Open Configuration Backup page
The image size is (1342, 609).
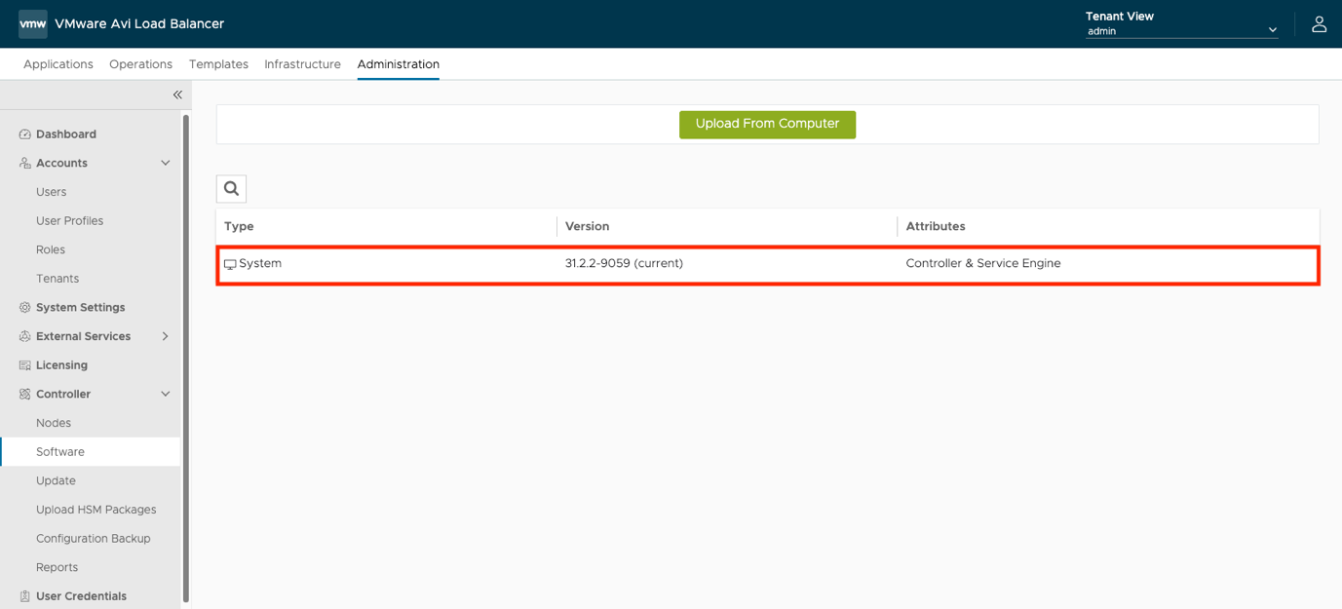point(94,539)
